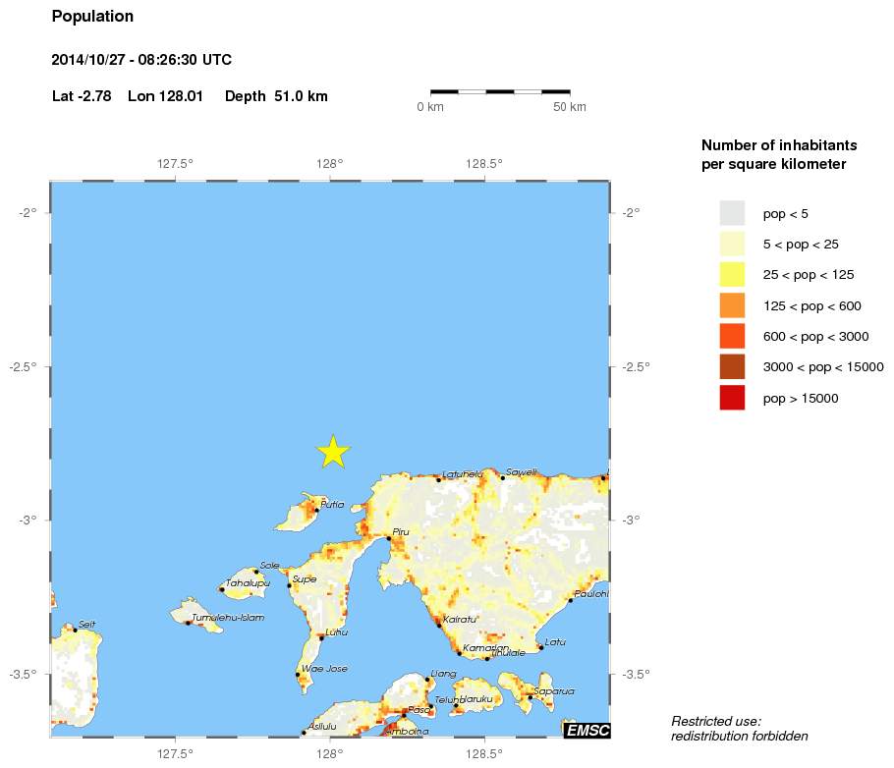Click the orange '125 < pop < 600' swatch
The image size is (894, 768).
tap(732, 305)
